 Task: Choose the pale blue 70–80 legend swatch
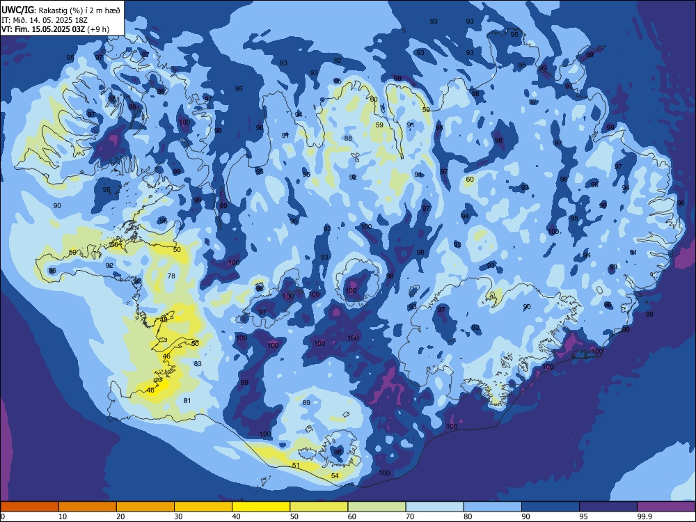pyautogui.click(x=434, y=507)
